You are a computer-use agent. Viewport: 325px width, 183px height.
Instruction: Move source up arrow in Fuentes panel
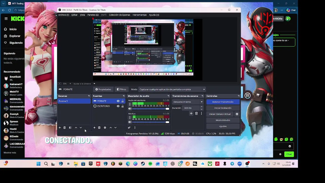pyautogui.click(x=111, y=128)
